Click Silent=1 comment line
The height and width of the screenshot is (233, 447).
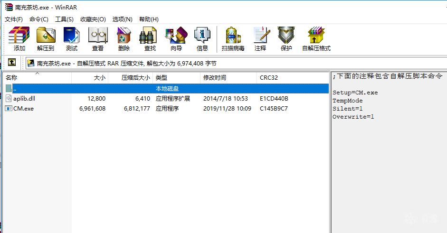pyautogui.click(x=348, y=109)
